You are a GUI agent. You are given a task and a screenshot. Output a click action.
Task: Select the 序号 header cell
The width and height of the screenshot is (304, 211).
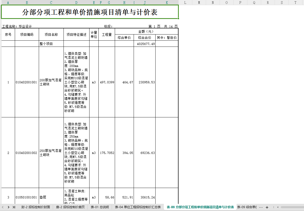pyautogui.click(x=8, y=35)
